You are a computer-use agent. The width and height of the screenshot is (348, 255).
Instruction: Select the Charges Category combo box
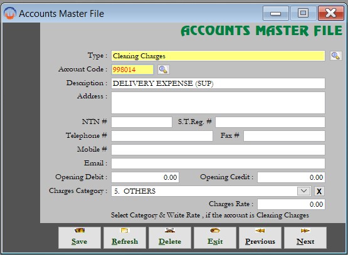pos(211,191)
